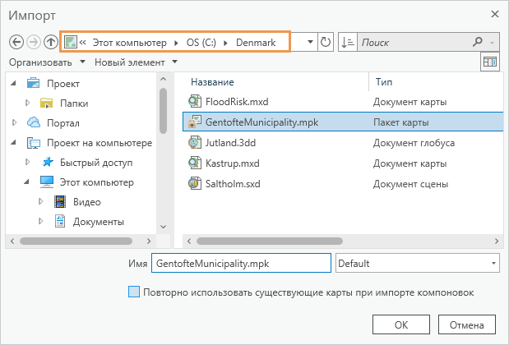Select FloodRisk.mxd map document
Viewport: 509px width, 345px height.
(237, 102)
